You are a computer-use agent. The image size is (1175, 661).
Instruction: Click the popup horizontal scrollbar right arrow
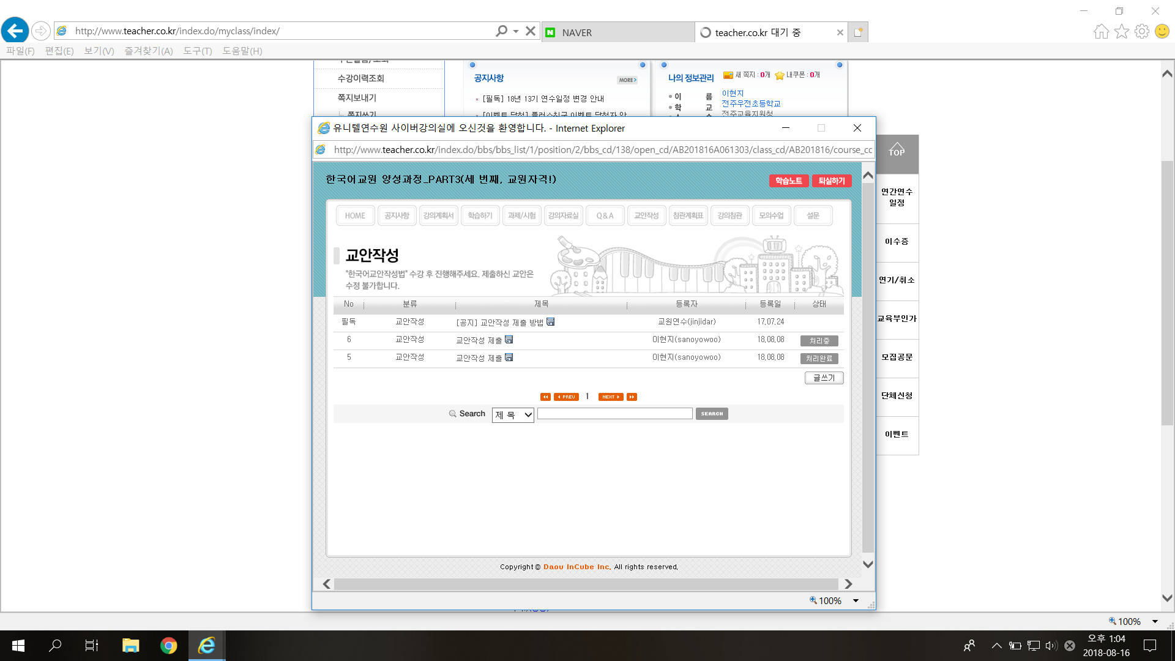point(848,584)
